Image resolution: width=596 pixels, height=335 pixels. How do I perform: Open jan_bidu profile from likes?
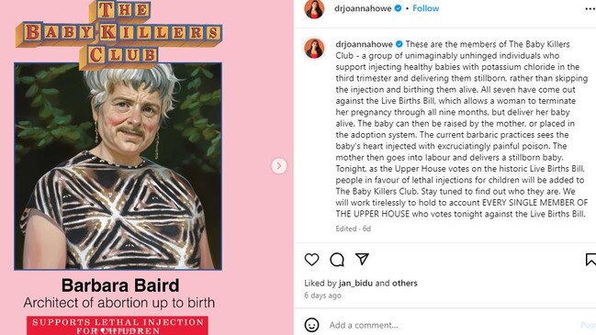coord(355,283)
